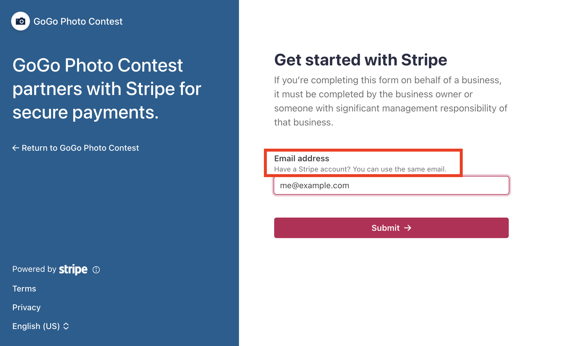Click the camera logo icon
The height and width of the screenshot is (346, 563).
click(x=20, y=21)
